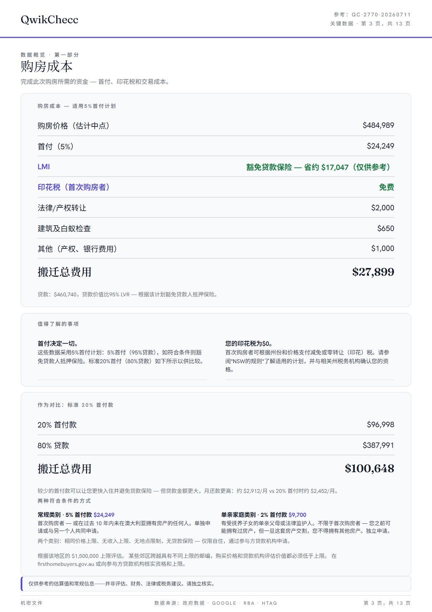Click the 80% 贷款 row label
Screen dimensions: 432x612
53,446
